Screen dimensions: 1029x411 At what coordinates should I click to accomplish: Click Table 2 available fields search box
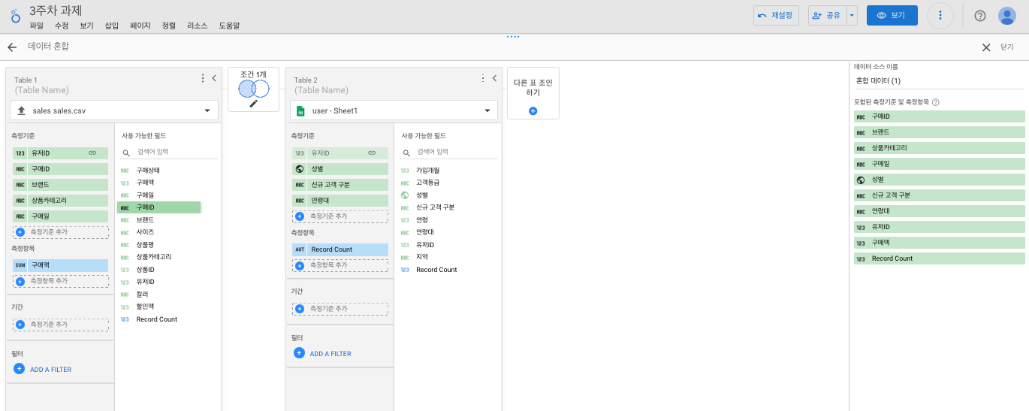(449, 152)
